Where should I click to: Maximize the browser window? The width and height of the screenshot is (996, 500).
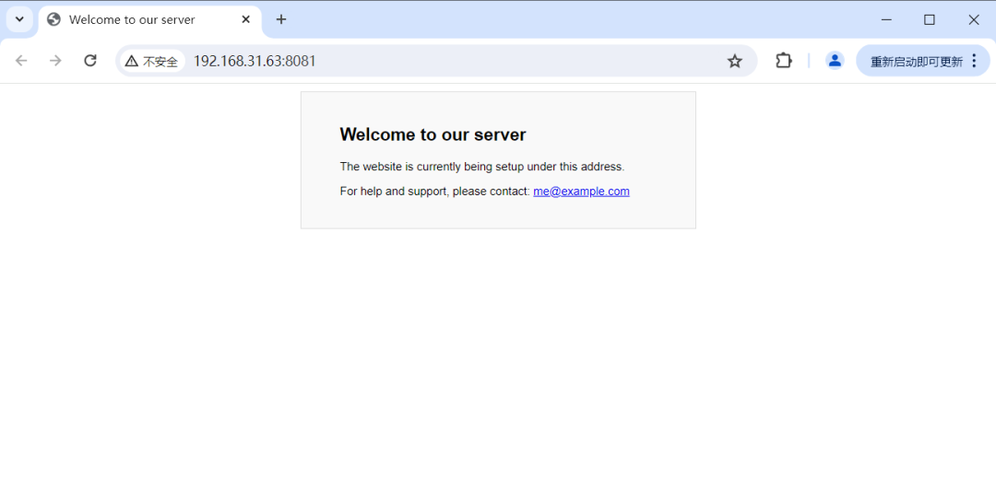[930, 19]
